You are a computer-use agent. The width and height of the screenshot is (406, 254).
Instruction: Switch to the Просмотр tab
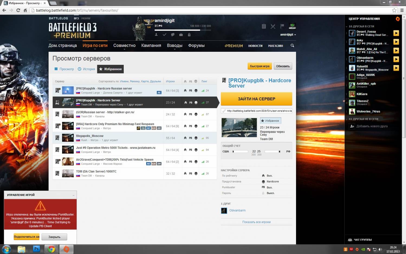[64, 69]
